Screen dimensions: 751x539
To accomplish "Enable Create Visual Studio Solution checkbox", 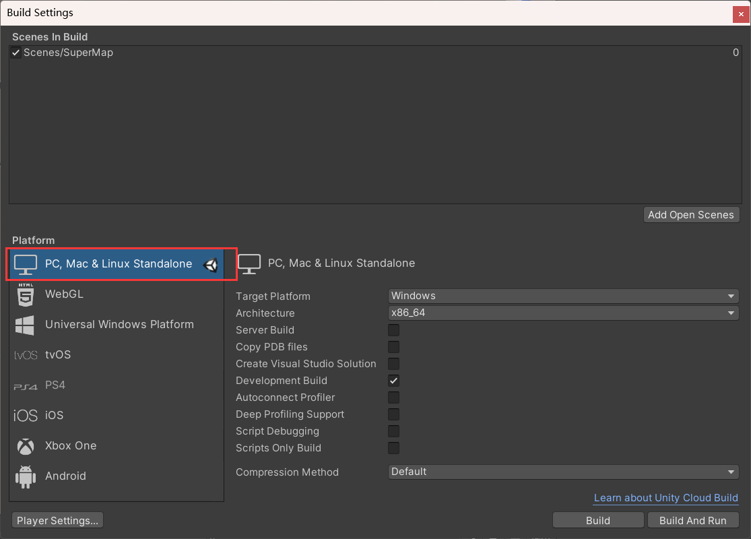I will click(x=394, y=364).
